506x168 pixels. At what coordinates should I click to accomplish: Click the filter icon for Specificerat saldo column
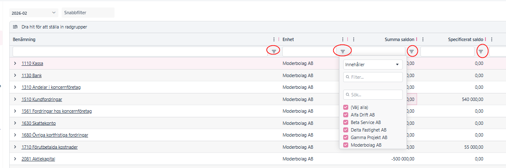click(x=481, y=51)
